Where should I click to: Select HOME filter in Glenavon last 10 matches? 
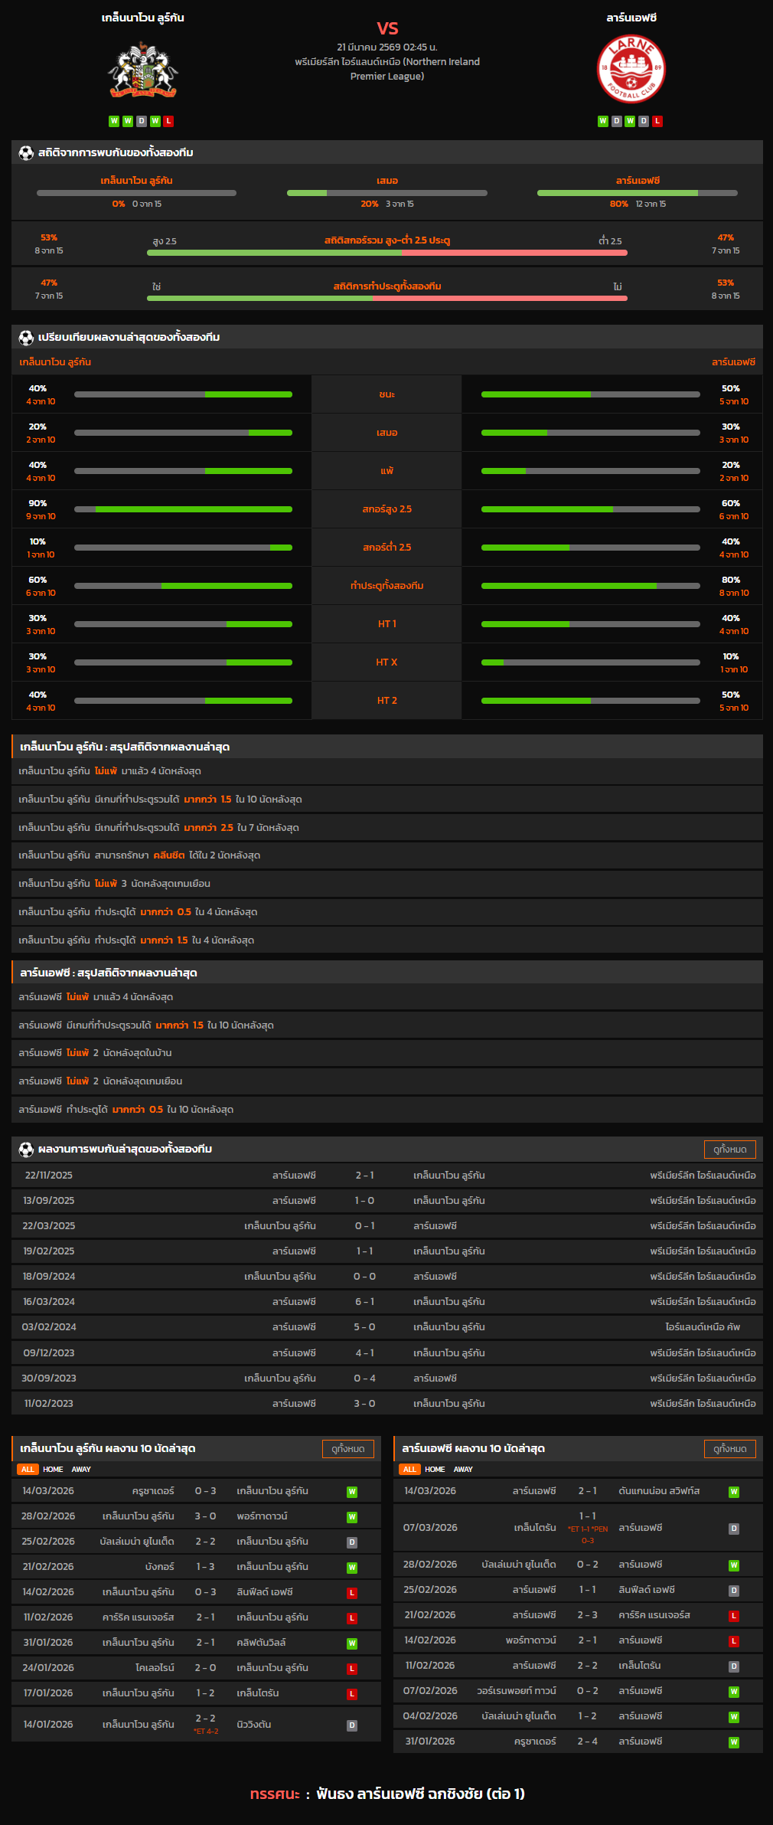(53, 1469)
